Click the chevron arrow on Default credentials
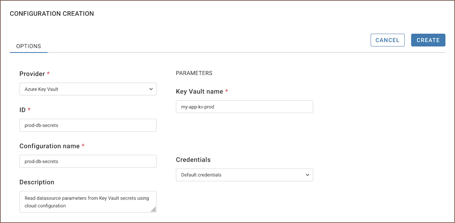 307,175
